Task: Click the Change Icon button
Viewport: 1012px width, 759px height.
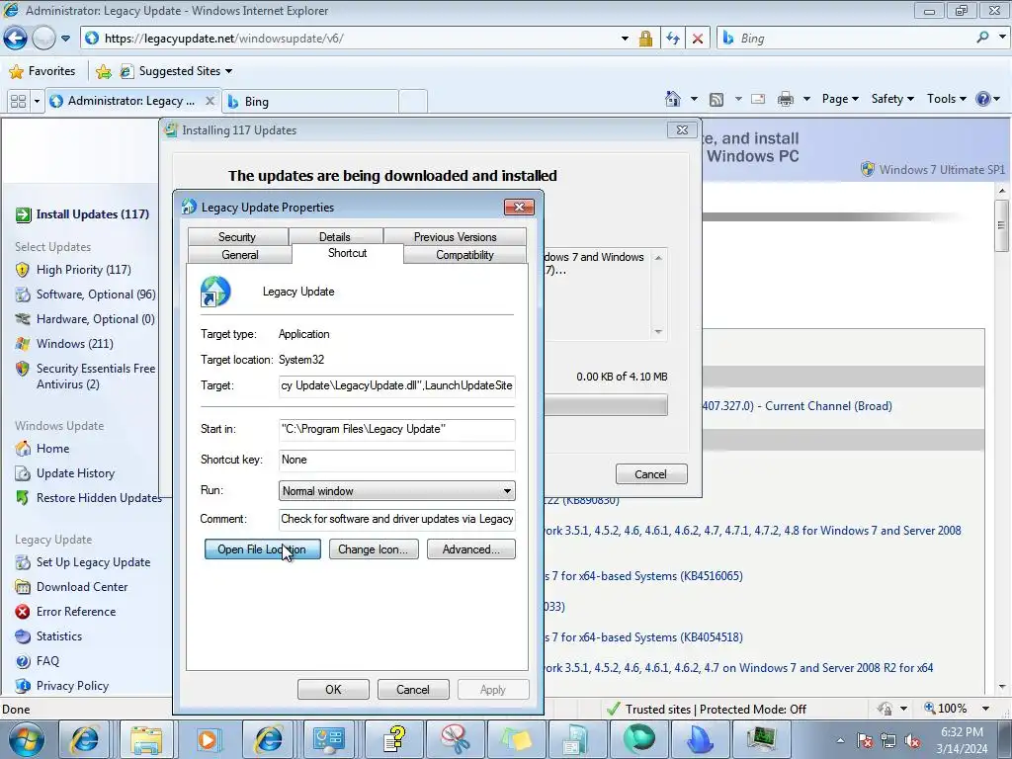Action: point(373,549)
